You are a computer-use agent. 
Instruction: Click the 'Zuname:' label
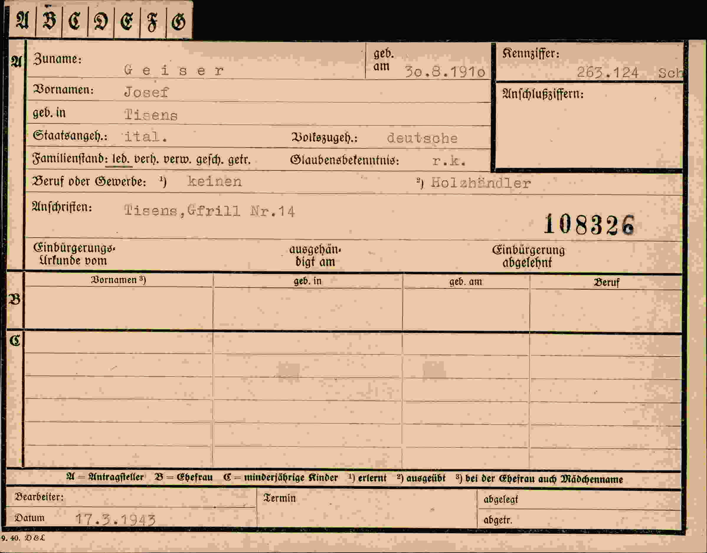point(58,59)
